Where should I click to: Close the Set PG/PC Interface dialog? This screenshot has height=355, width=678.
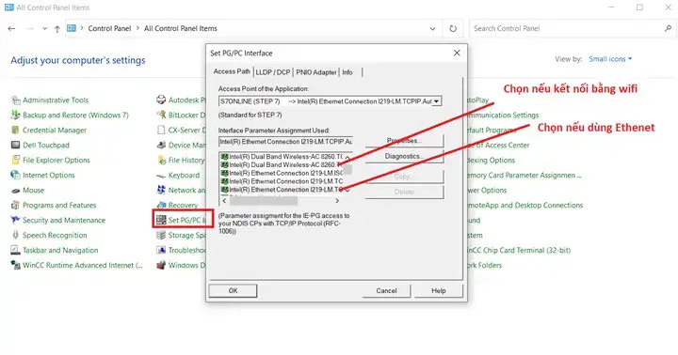click(x=457, y=53)
